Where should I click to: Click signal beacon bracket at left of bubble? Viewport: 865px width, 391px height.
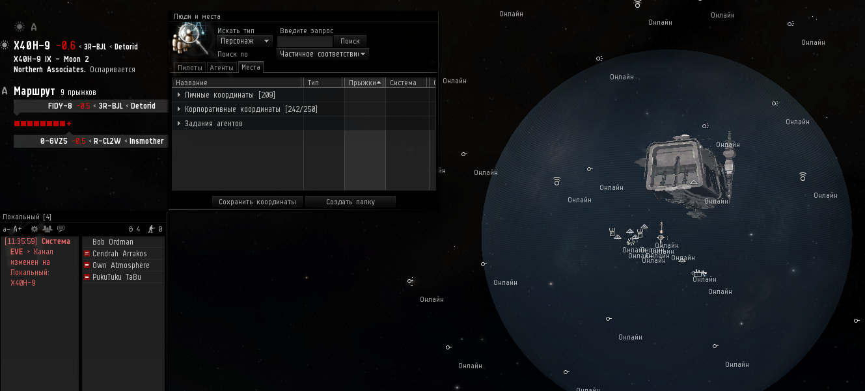pos(556,181)
